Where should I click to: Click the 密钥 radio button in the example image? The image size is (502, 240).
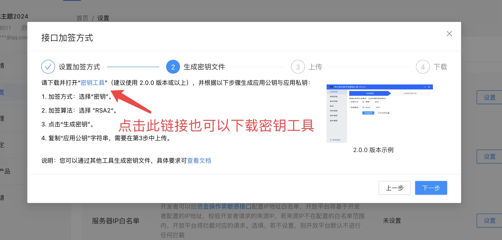(x=363, y=102)
